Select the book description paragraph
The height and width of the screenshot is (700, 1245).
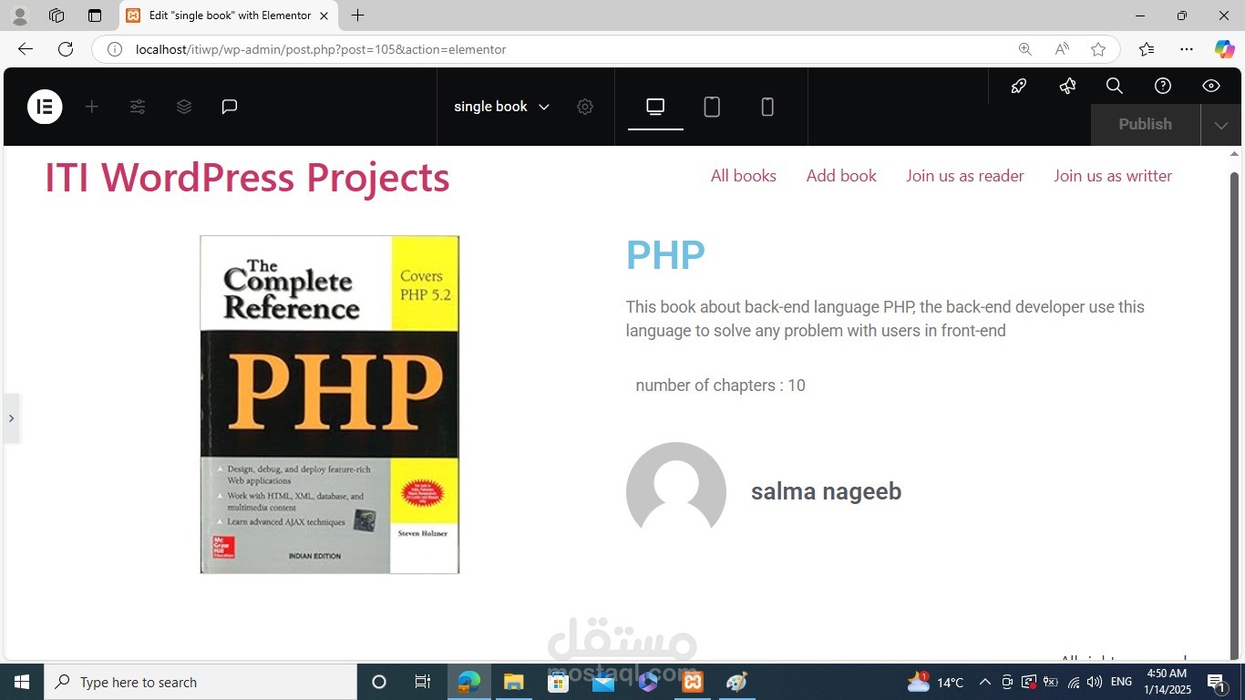(885, 319)
